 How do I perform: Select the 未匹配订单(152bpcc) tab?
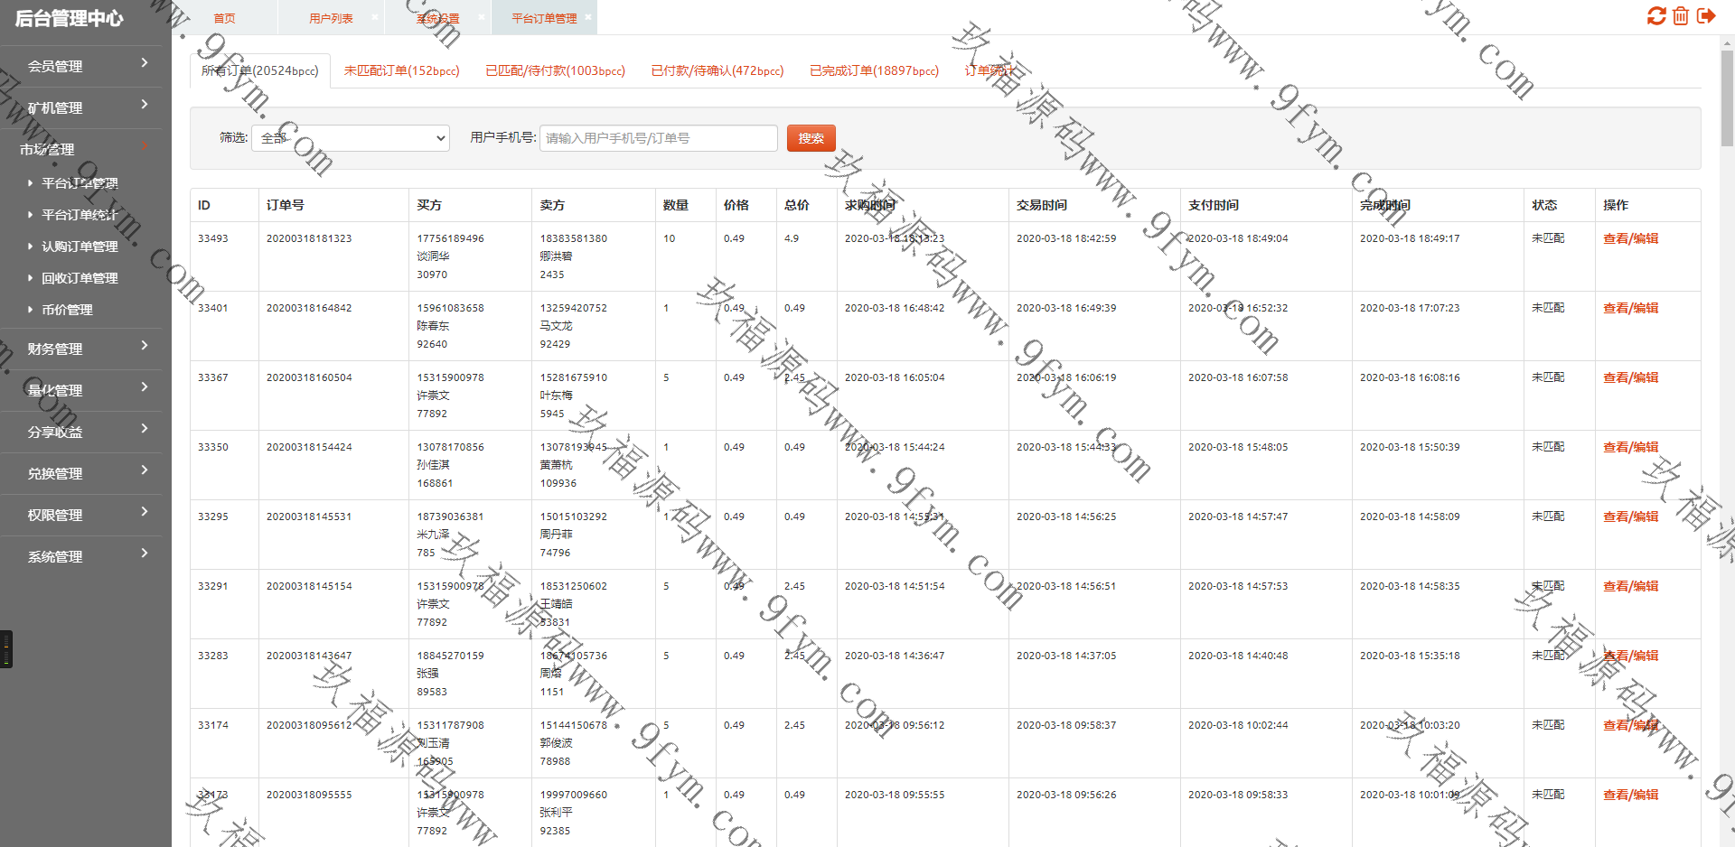(401, 70)
